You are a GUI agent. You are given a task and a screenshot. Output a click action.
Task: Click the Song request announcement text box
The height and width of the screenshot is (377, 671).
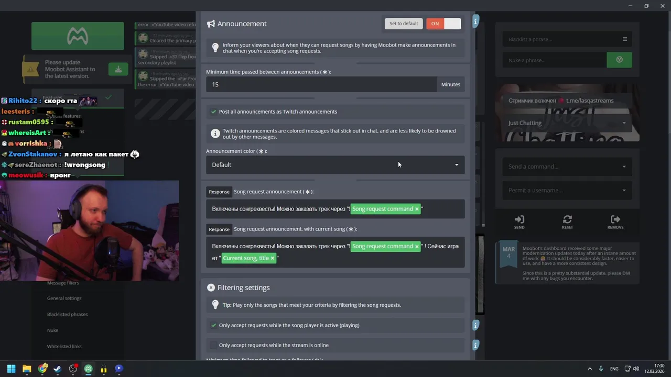tap(335, 209)
